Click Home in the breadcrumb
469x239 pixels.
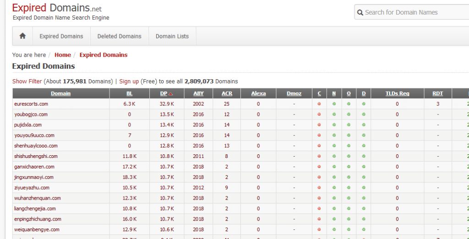click(63, 55)
